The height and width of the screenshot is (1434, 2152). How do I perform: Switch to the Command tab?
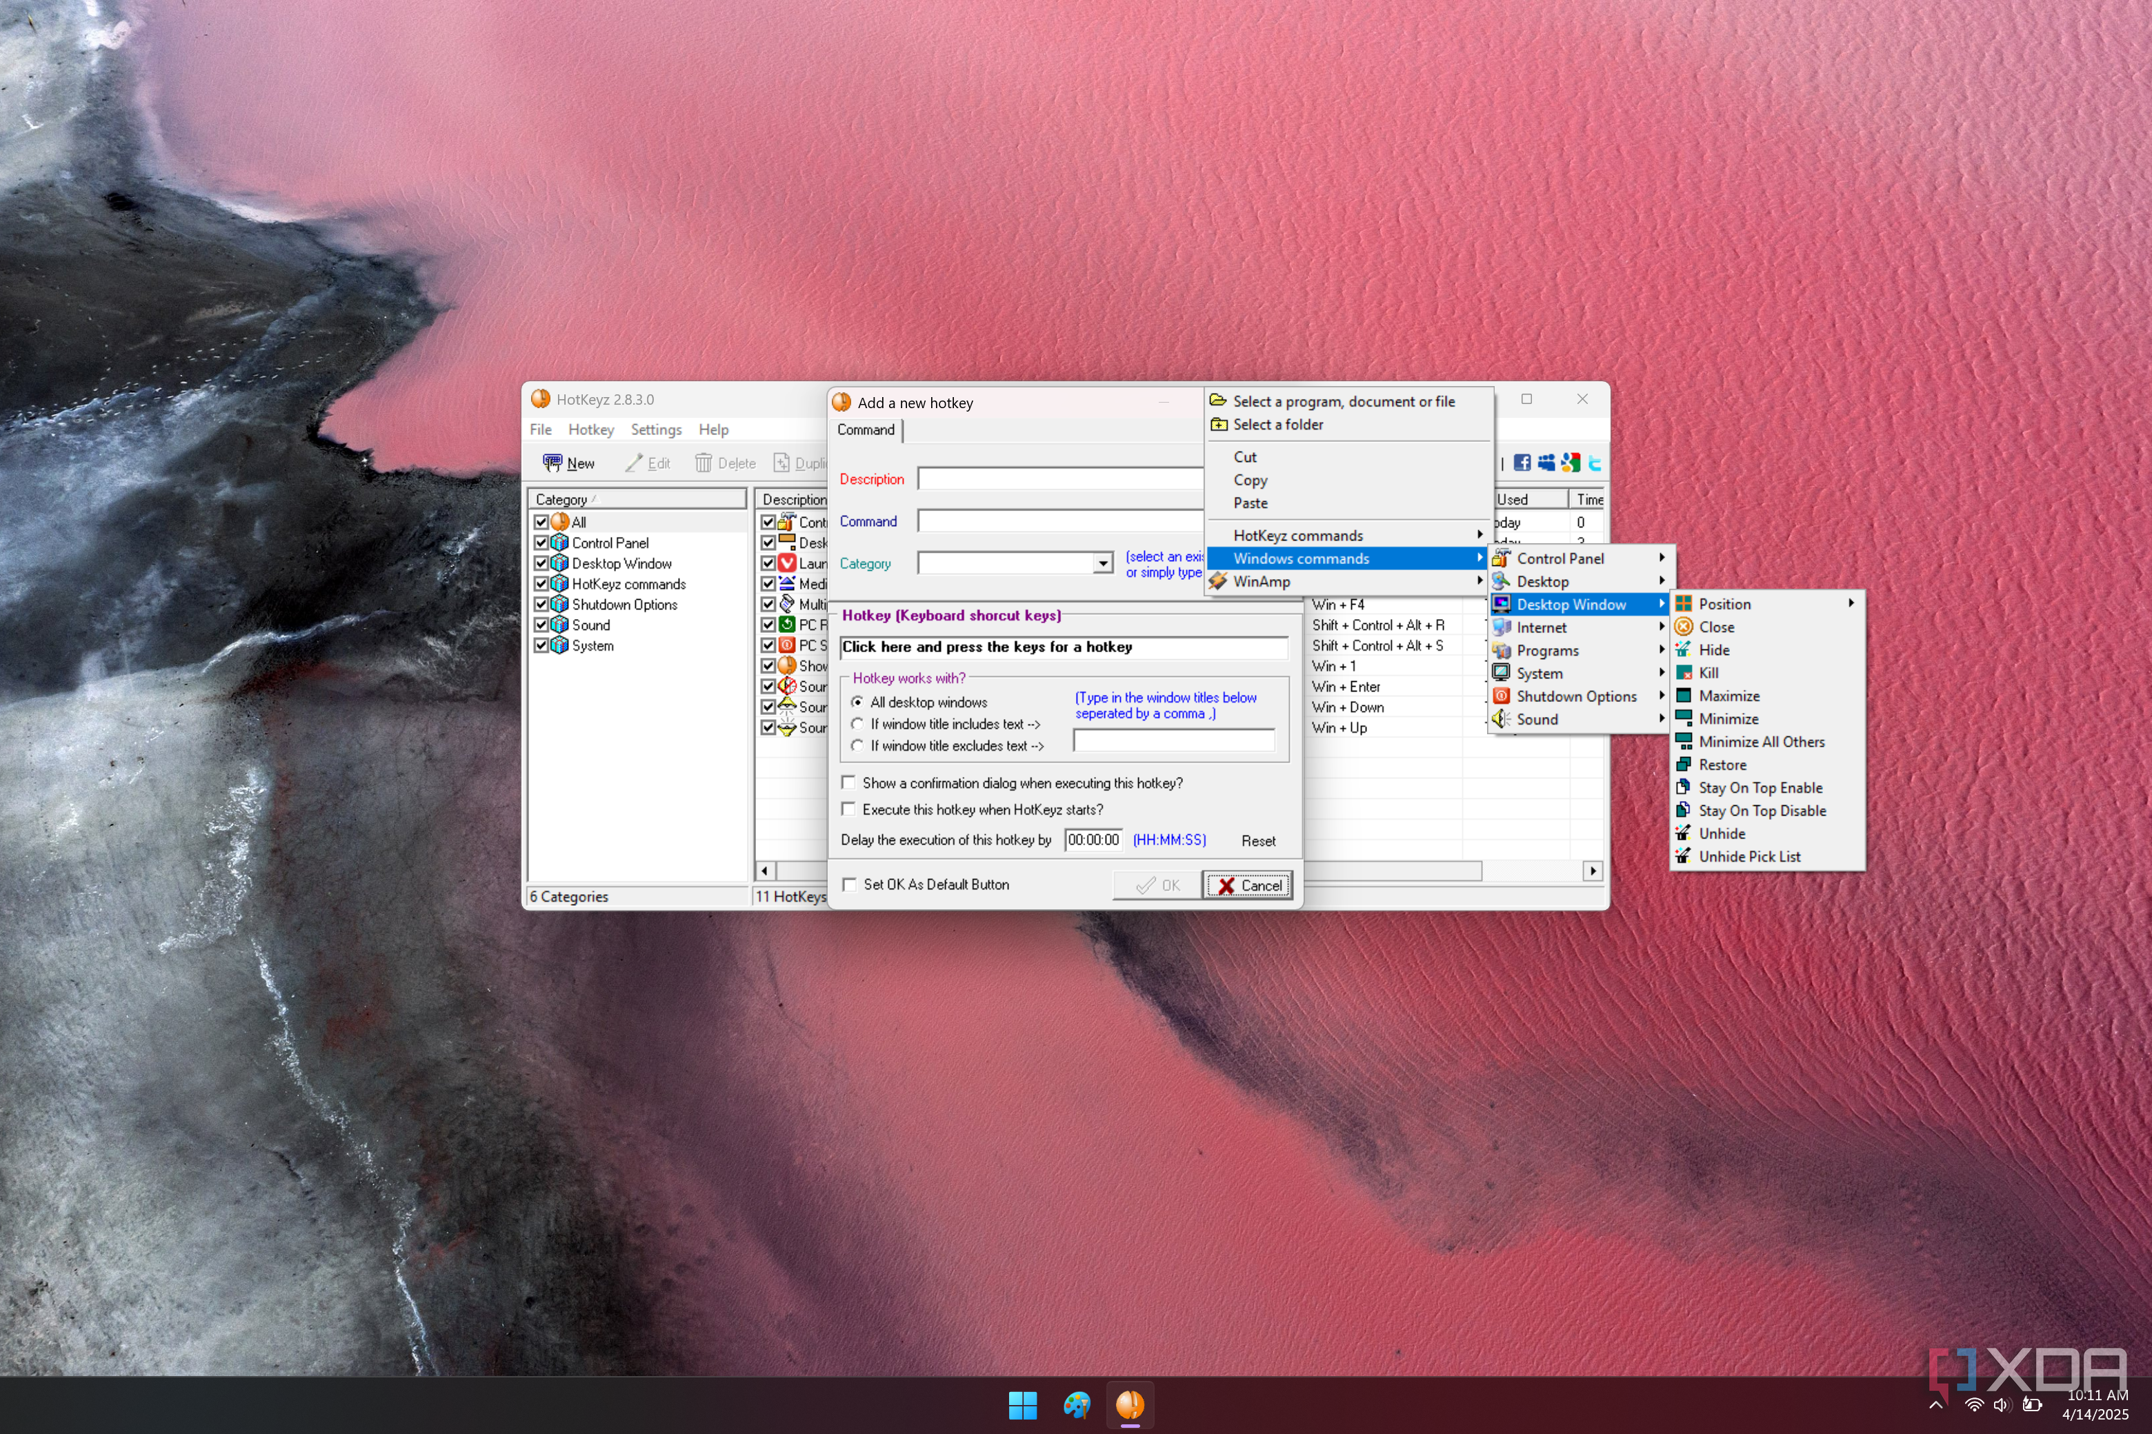pyautogui.click(x=866, y=430)
